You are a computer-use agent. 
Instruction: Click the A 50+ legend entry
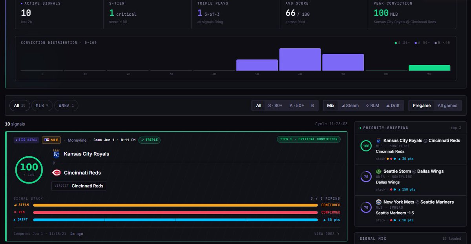423,43
